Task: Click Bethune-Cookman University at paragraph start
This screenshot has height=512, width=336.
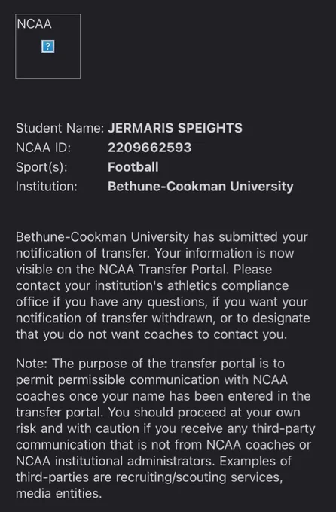Action: (x=102, y=237)
